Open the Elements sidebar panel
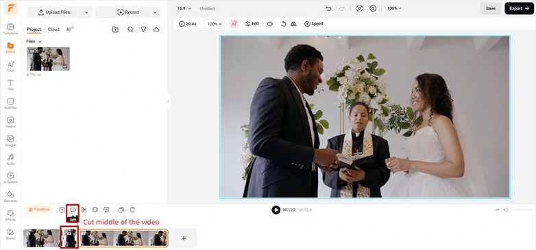536x250 pixels. click(x=10, y=197)
